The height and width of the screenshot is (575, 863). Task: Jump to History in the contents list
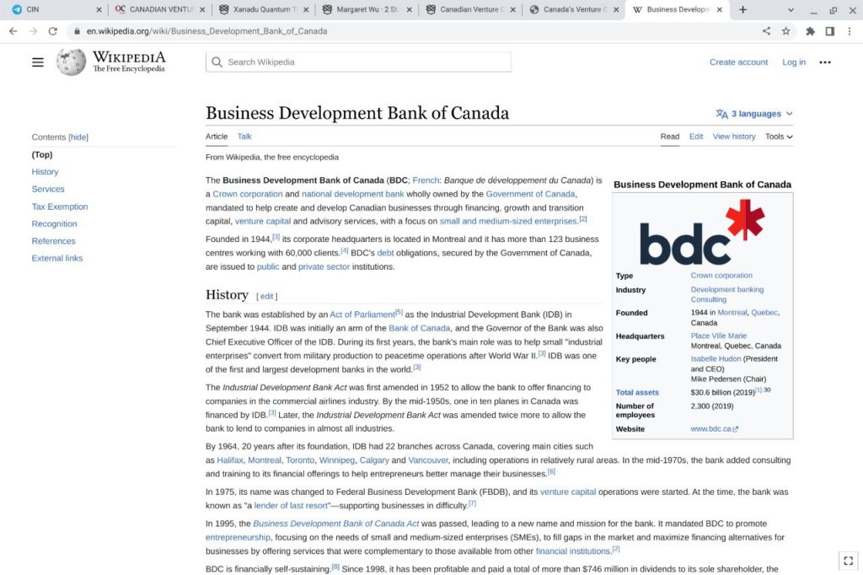(x=45, y=172)
